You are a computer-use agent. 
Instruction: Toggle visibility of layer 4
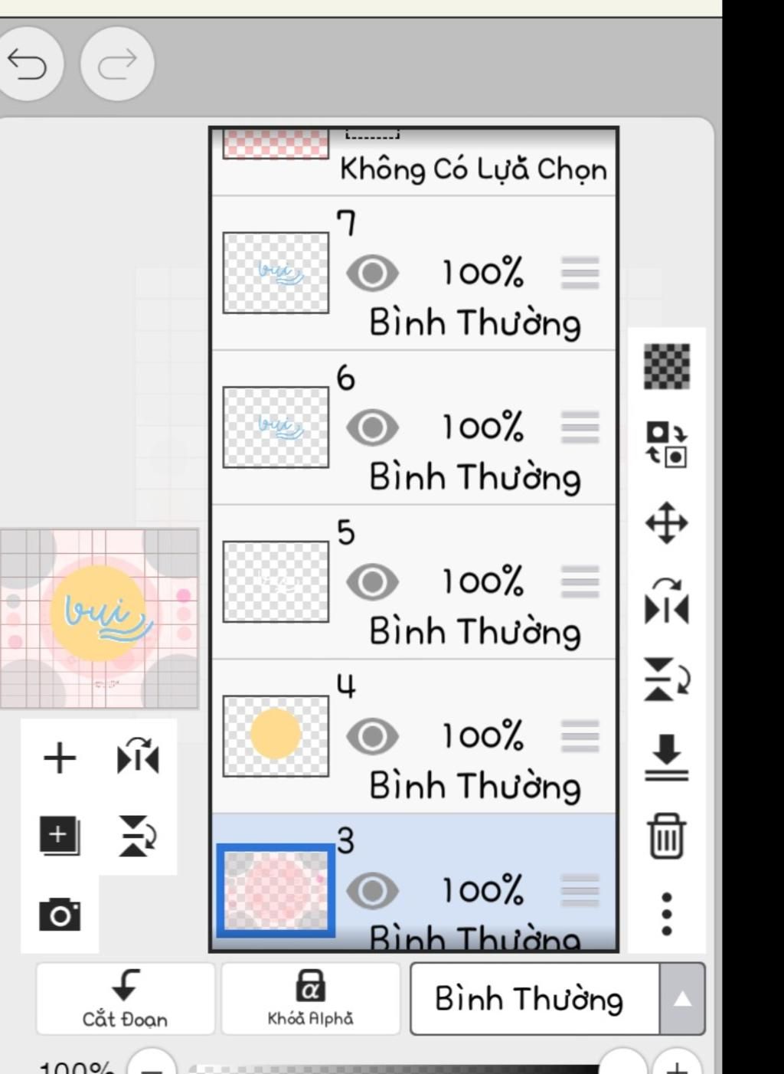tap(372, 737)
